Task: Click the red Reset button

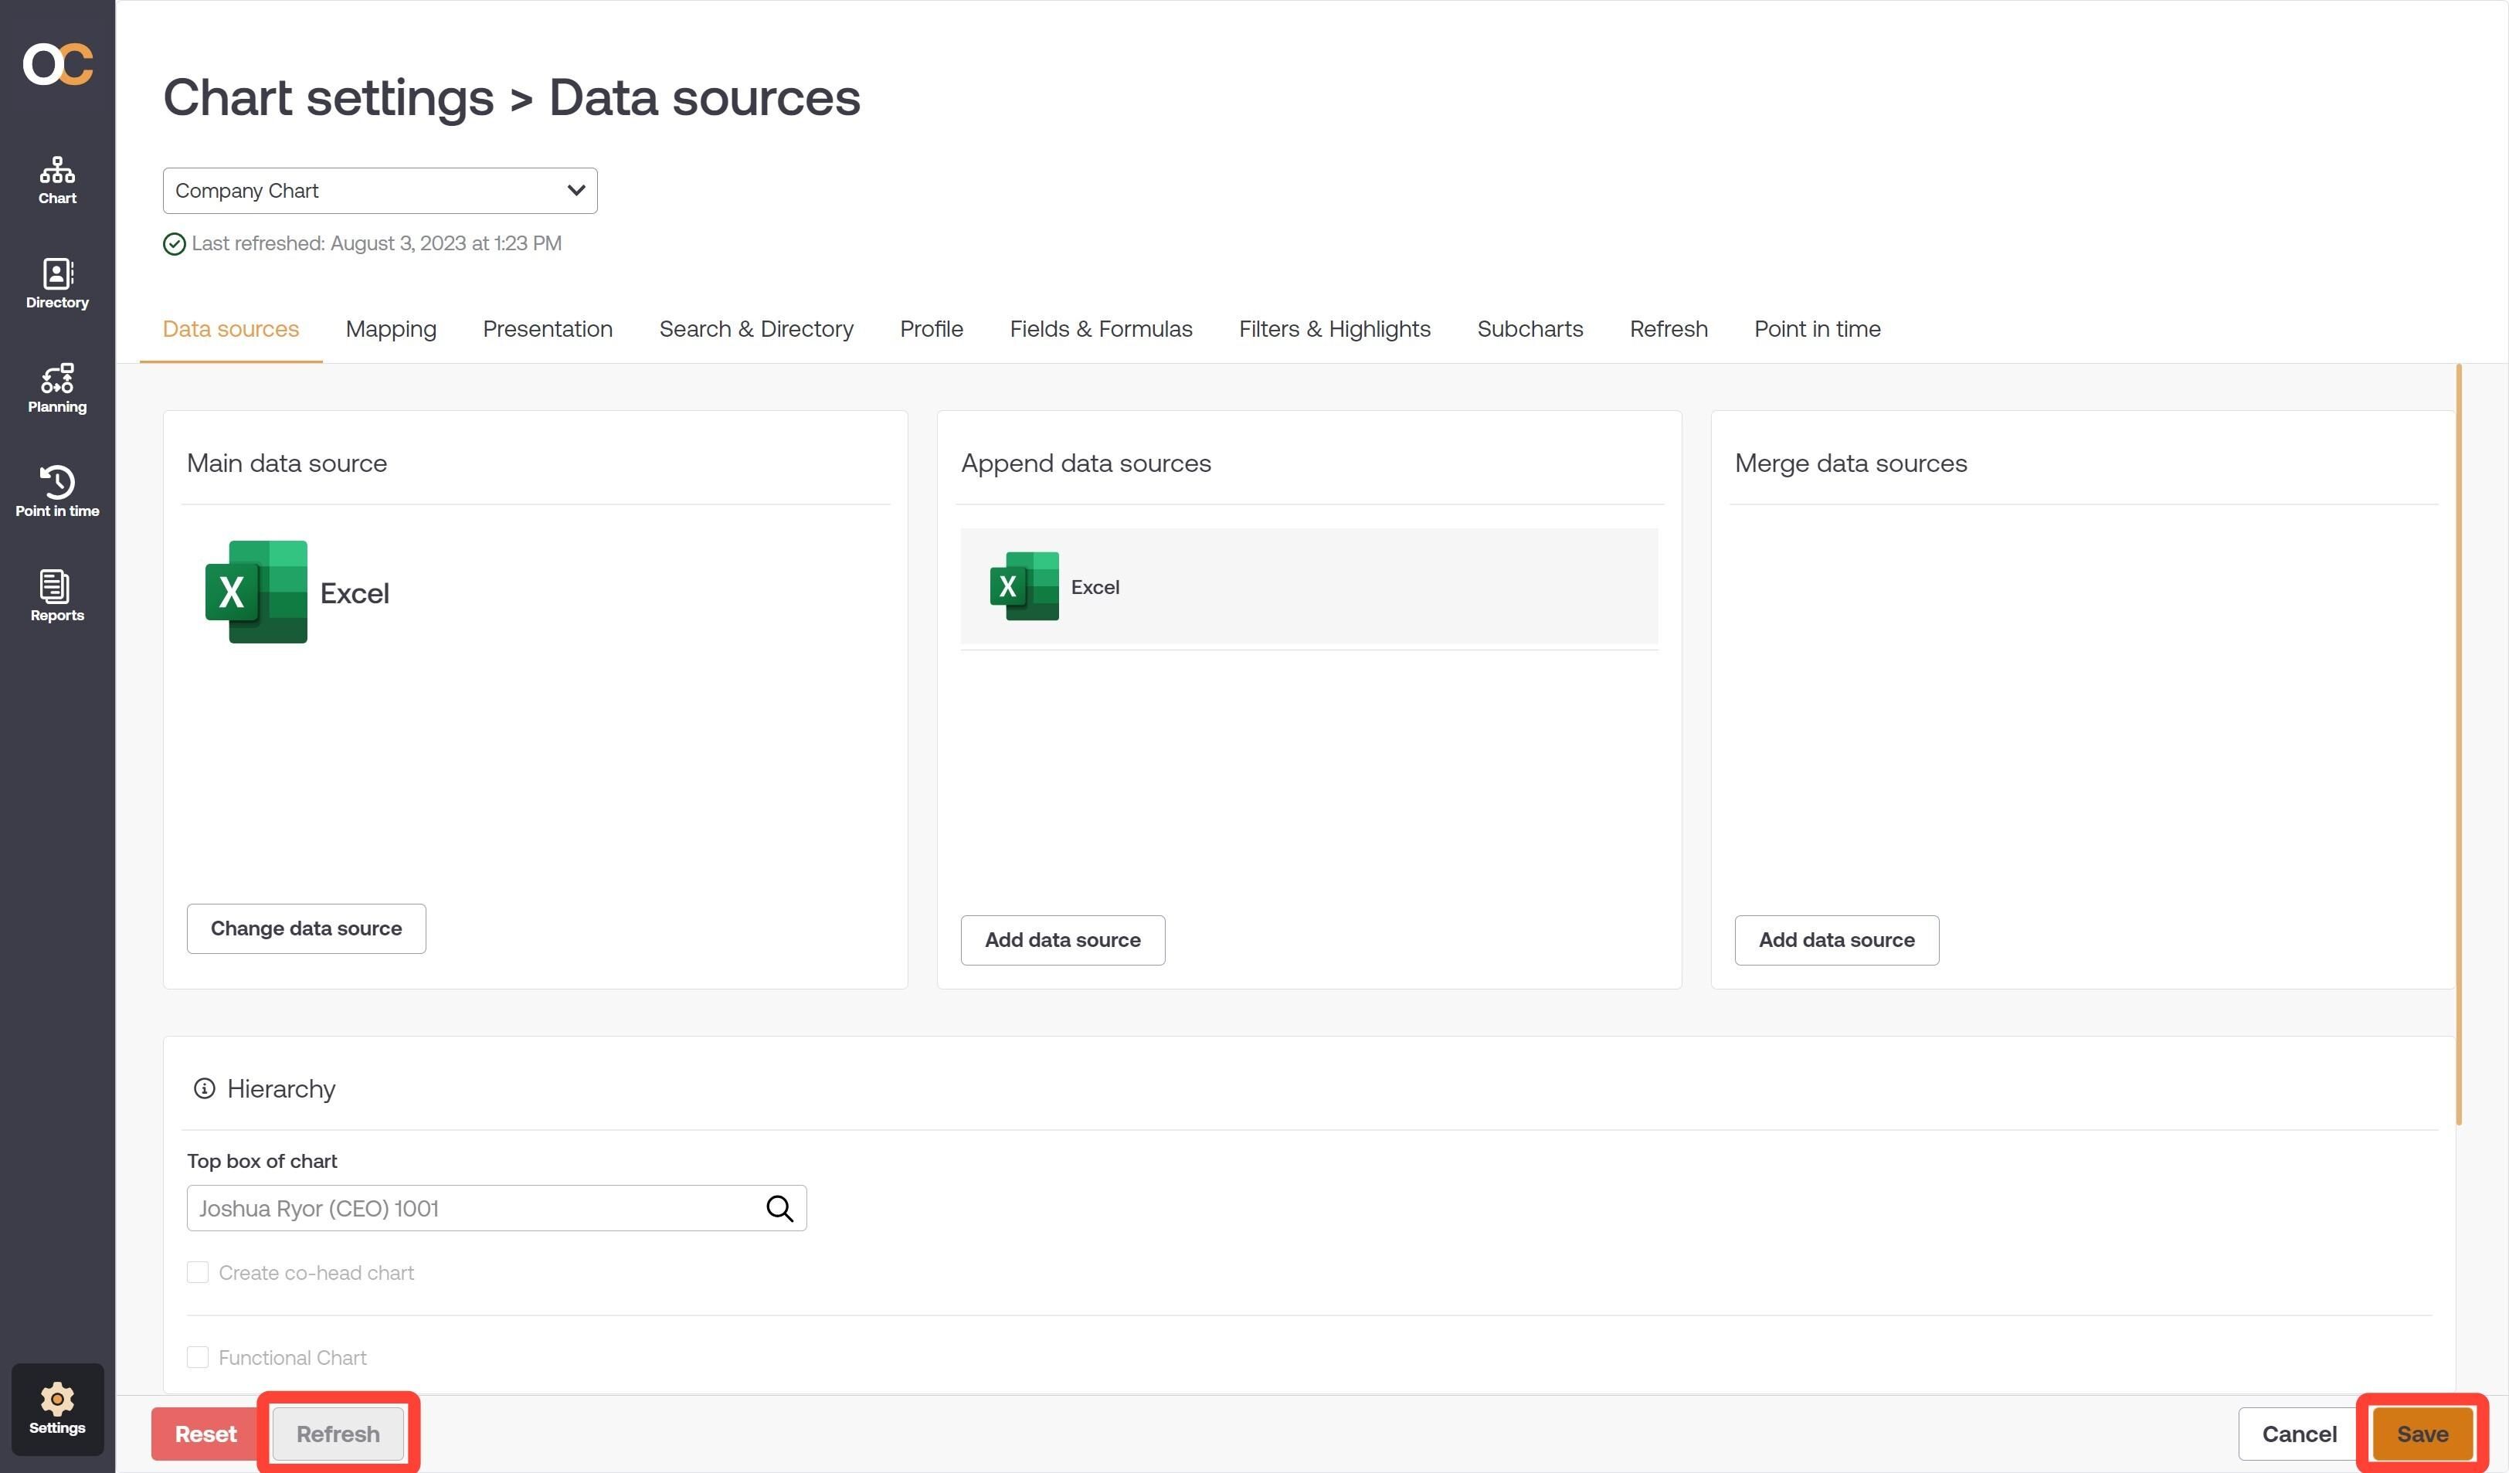Action: (x=205, y=1434)
